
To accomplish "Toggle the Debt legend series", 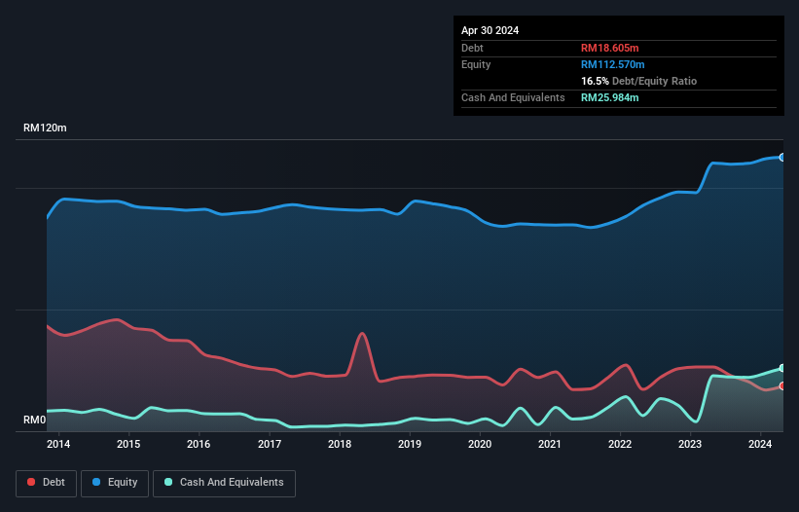I will click(x=46, y=483).
